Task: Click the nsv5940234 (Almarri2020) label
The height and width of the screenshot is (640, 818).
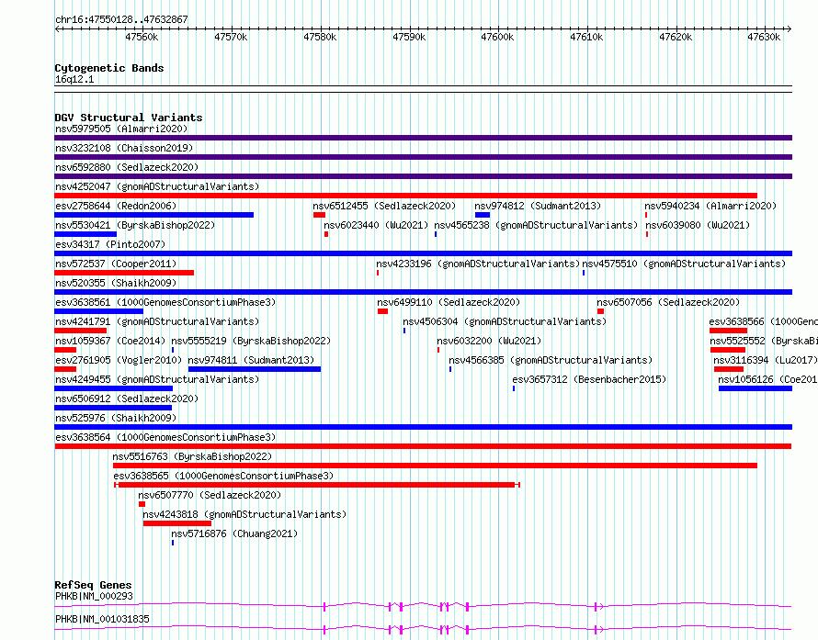Action: pyautogui.click(x=710, y=206)
